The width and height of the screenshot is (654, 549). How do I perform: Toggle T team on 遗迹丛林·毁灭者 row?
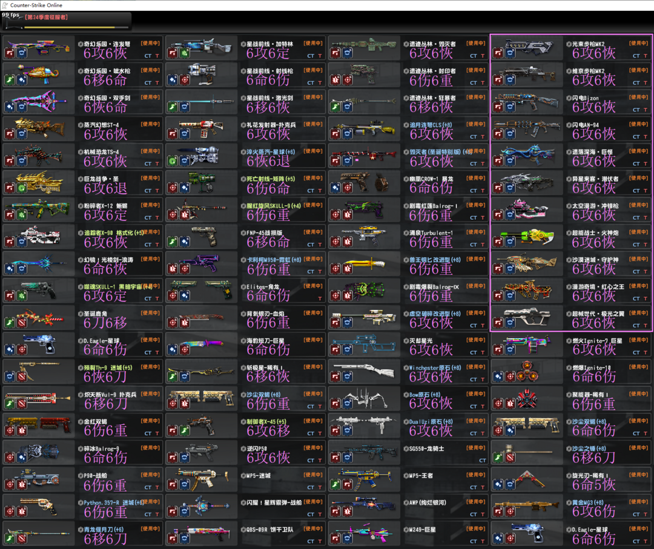[x=483, y=56]
